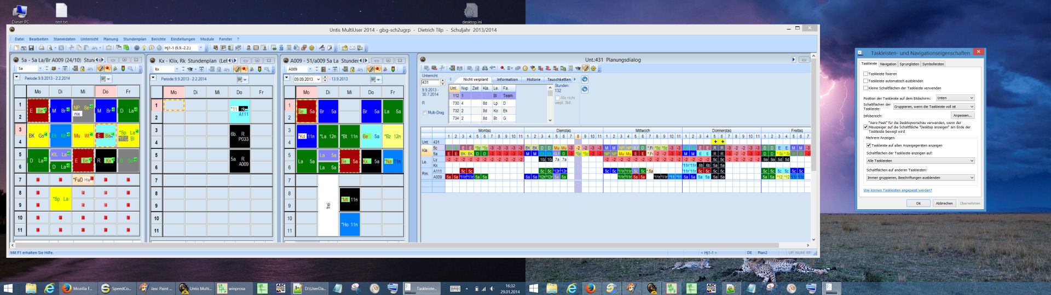Screen dimensions: 1051x295
Task: Switch to the Sprunglisten tab
Action: point(909,64)
